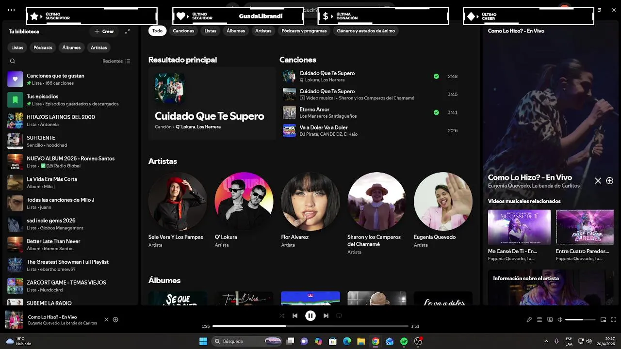
Task: Open the Recientes sort dropdown
Action: click(116, 61)
